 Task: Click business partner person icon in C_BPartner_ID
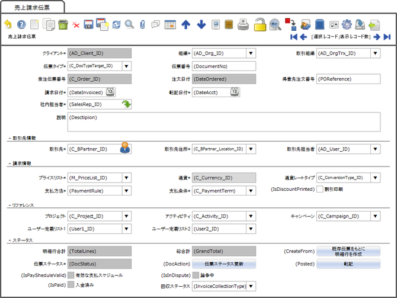tap(125, 148)
